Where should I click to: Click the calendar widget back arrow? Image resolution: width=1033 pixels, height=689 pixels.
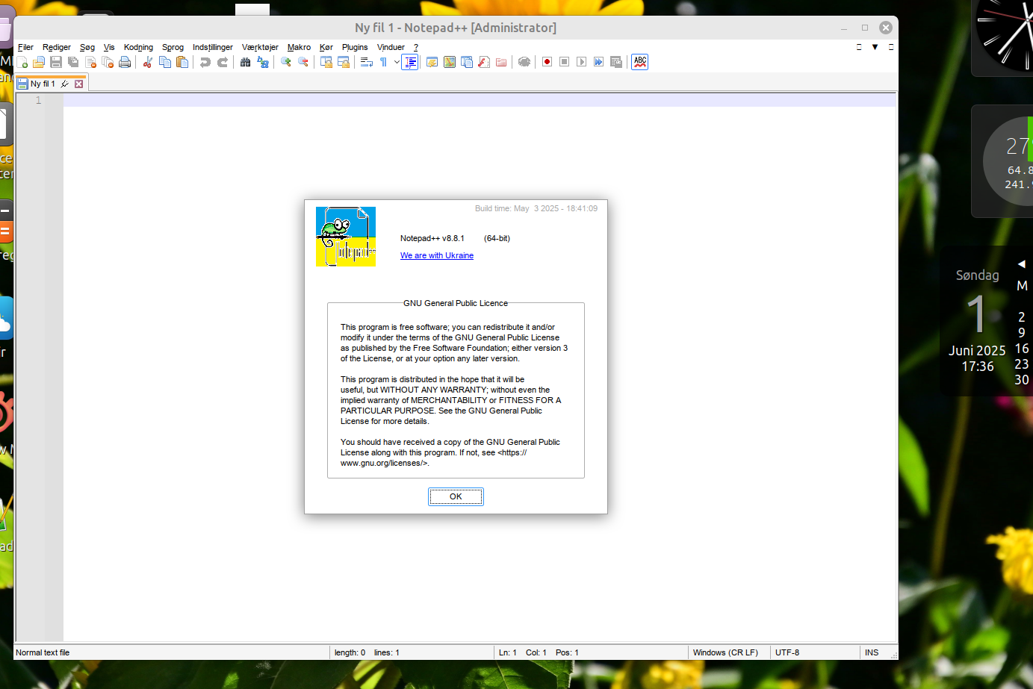[1021, 264]
